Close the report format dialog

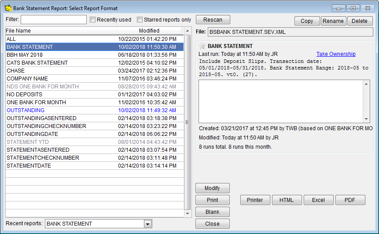212,223
